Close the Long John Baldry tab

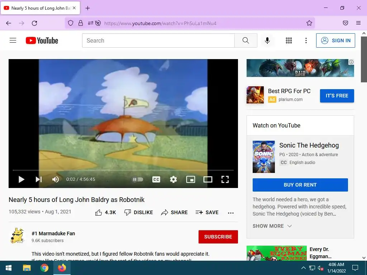click(x=74, y=8)
